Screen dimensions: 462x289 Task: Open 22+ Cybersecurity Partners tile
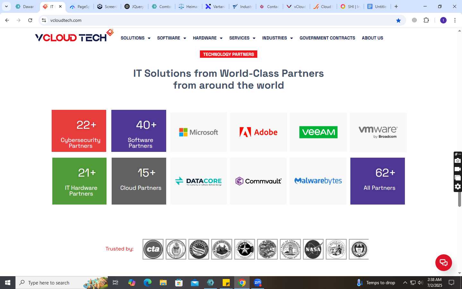click(79, 131)
